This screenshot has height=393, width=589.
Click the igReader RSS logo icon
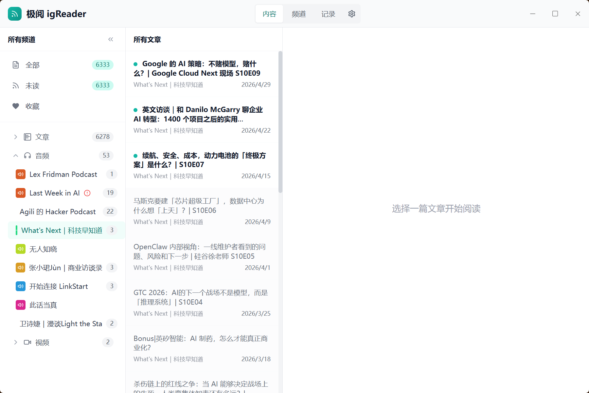15,14
